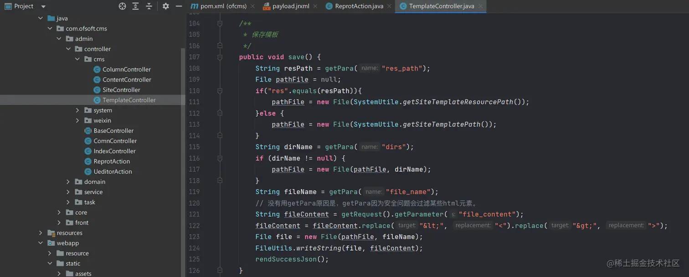Click the BaseController abstract class icon
Image resolution: width=689 pixels, height=277 pixels.
87,131
